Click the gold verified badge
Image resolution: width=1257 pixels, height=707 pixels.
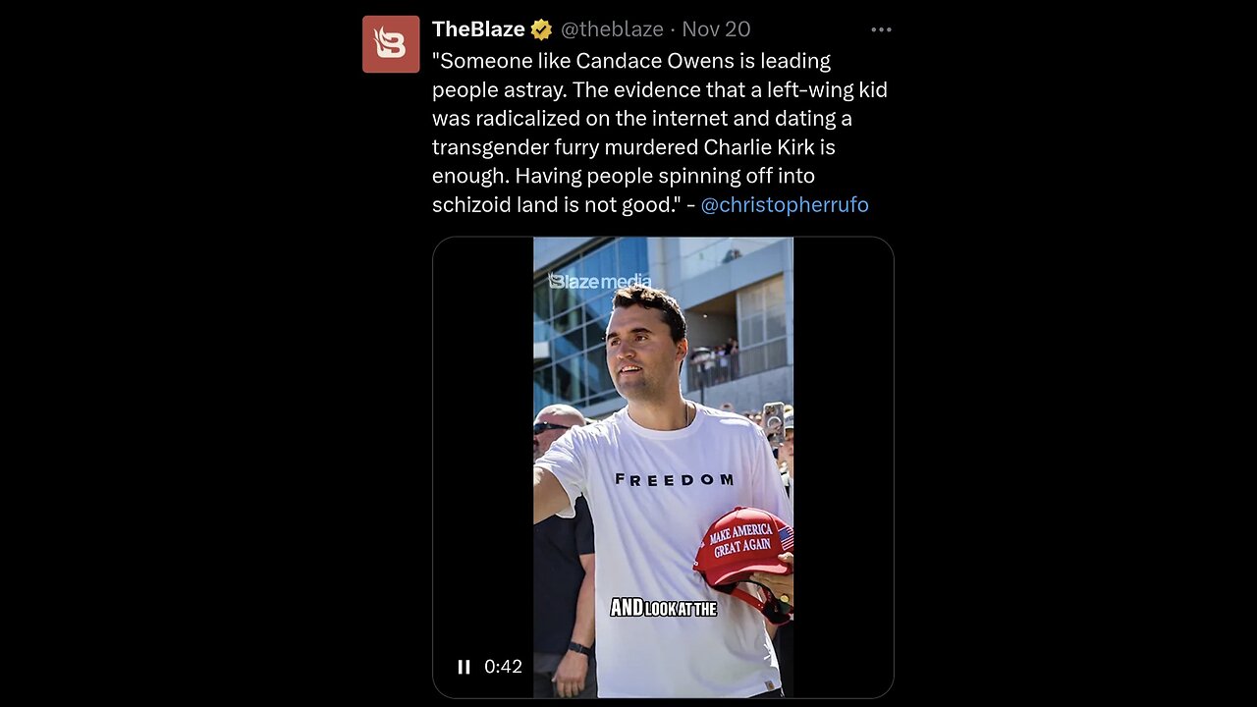tap(541, 29)
